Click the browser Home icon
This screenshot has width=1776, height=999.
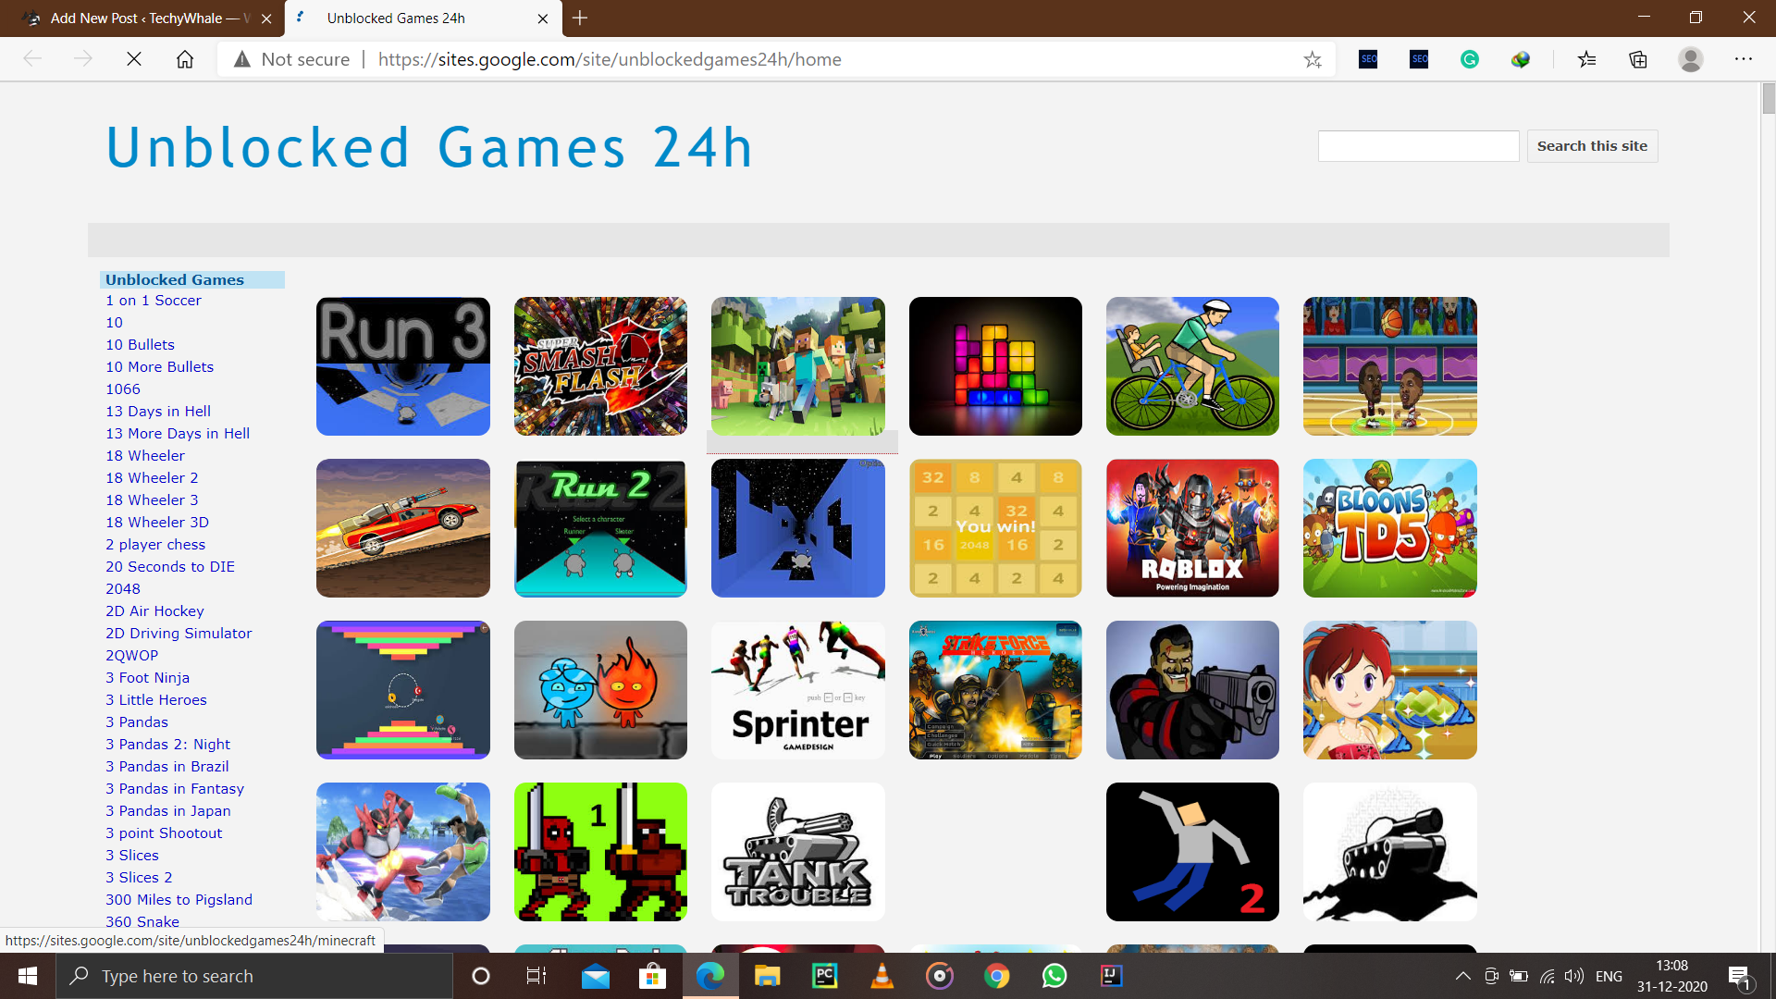click(185, 59)
